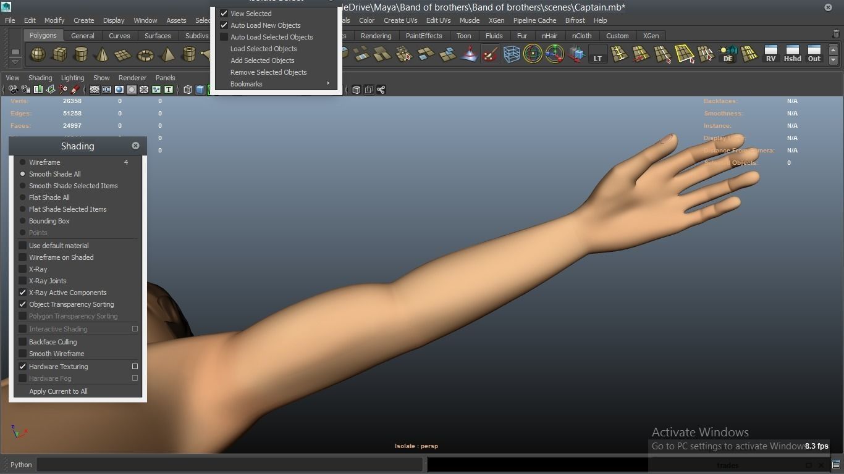844x474 pixels.
Task: Toggle the grid icon in panel toolbar
Action: point(95,90)
